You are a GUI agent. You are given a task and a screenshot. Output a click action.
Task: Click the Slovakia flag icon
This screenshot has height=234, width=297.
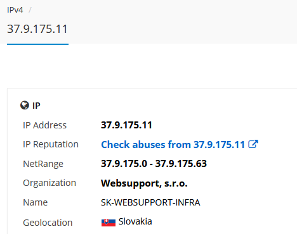pos(109,223)
